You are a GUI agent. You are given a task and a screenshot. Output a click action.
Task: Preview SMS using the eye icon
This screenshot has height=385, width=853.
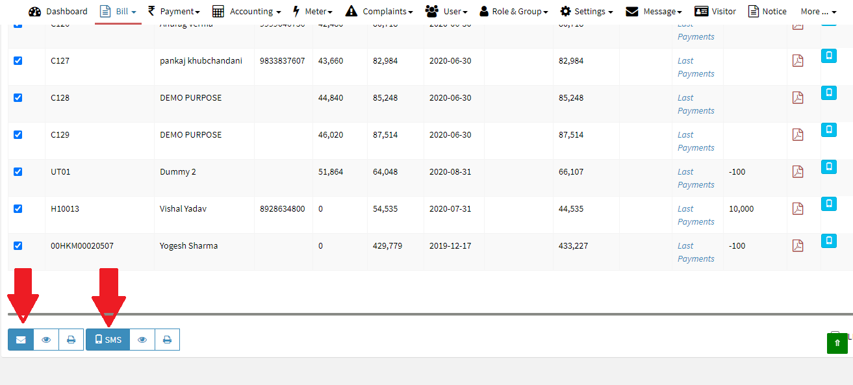(x=142, y=340)
